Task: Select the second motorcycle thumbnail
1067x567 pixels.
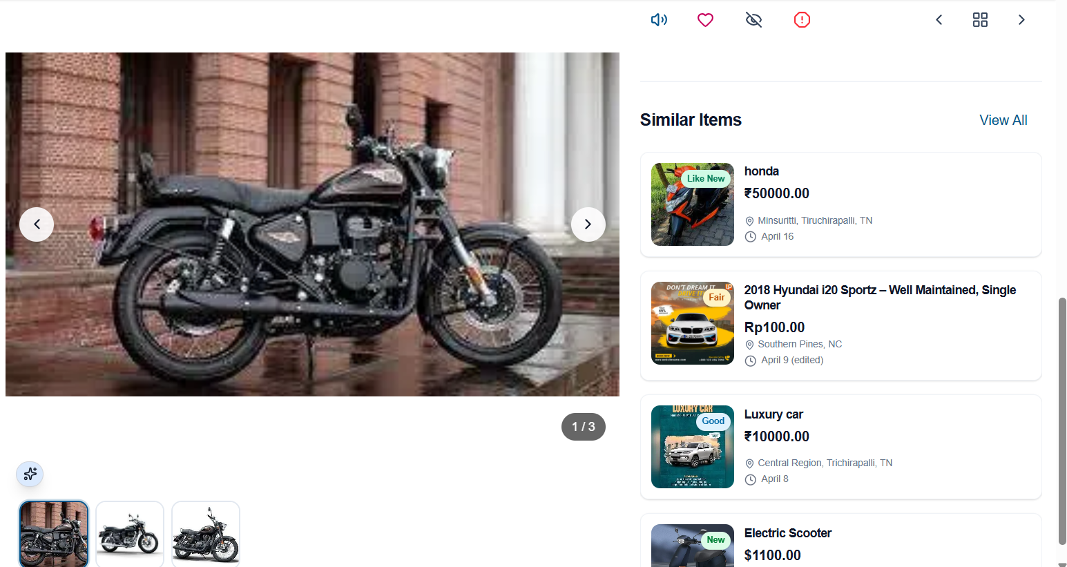Action: (130, 534)
